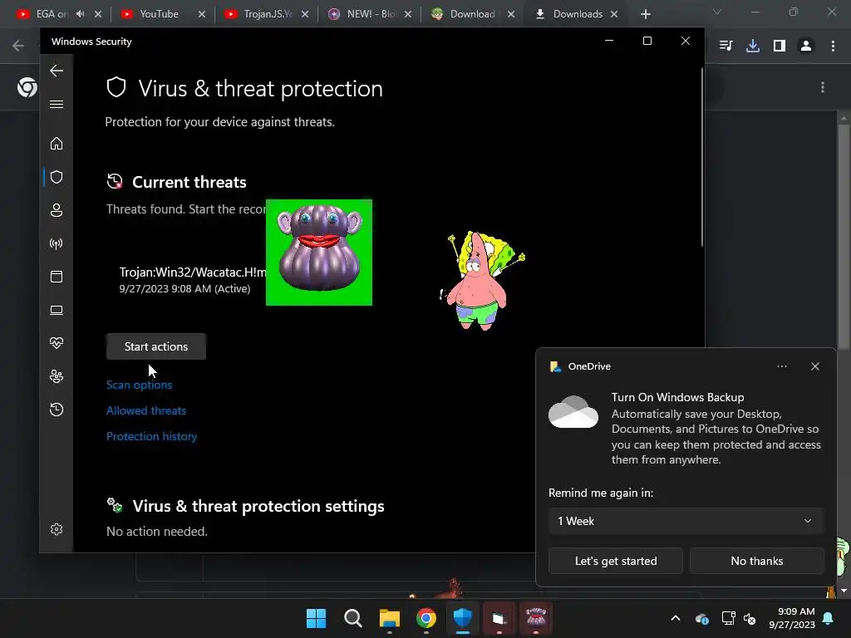Click the Start actions button
This screenshot has height=638, width=851.
[156, 346]
